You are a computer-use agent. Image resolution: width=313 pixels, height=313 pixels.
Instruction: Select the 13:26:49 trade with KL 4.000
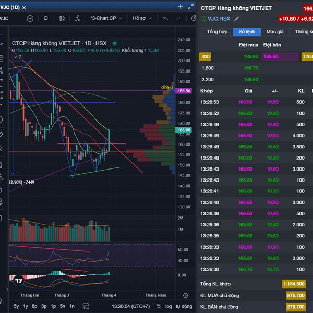coord(256,136)
